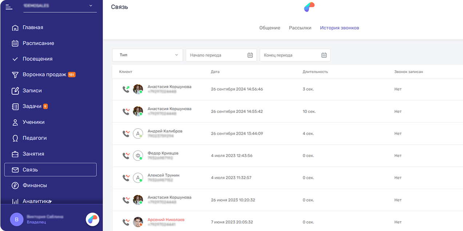
Task: Open Задачи section with 9 badge
Action: 32,106
